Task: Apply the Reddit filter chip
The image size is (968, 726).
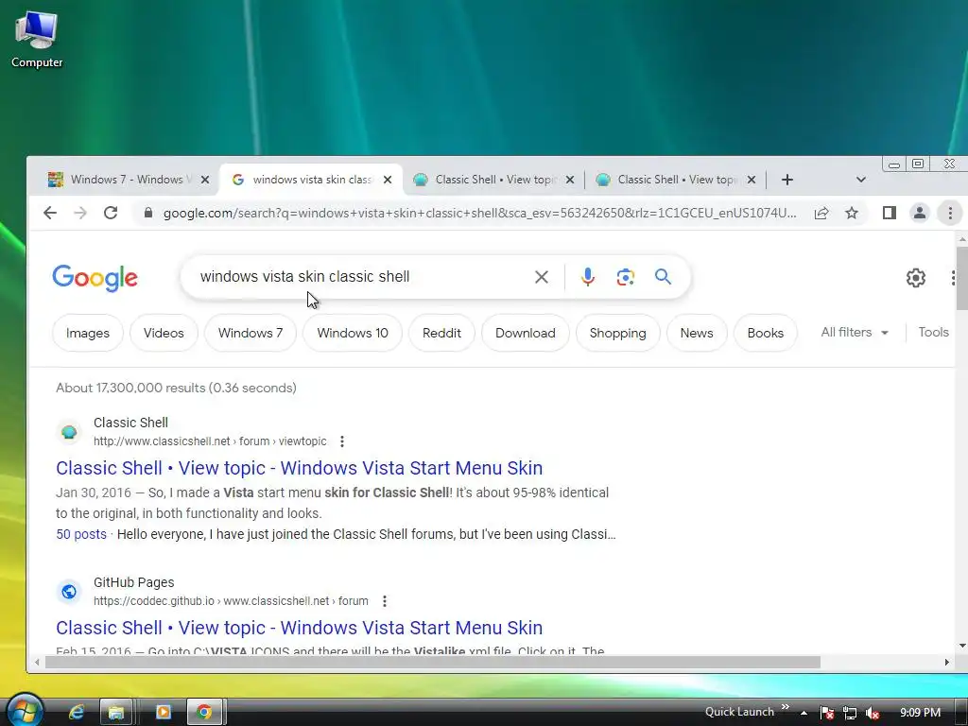Action: point(441,333)
